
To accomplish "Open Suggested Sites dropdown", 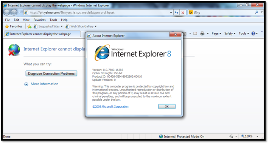I will [x=48, y=26].
